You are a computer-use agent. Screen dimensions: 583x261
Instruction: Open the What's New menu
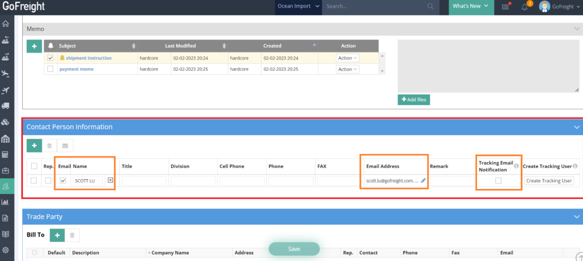(470, 7)
